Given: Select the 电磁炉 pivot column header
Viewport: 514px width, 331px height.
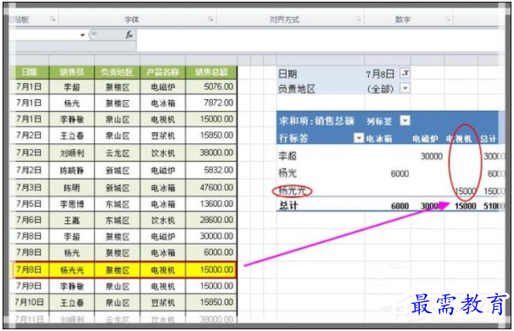Looking at the screenshot, I should coord(425,138).
